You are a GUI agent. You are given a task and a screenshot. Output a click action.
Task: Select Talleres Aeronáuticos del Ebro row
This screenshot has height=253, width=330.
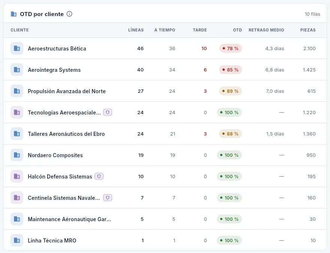(x=165, y=134)
